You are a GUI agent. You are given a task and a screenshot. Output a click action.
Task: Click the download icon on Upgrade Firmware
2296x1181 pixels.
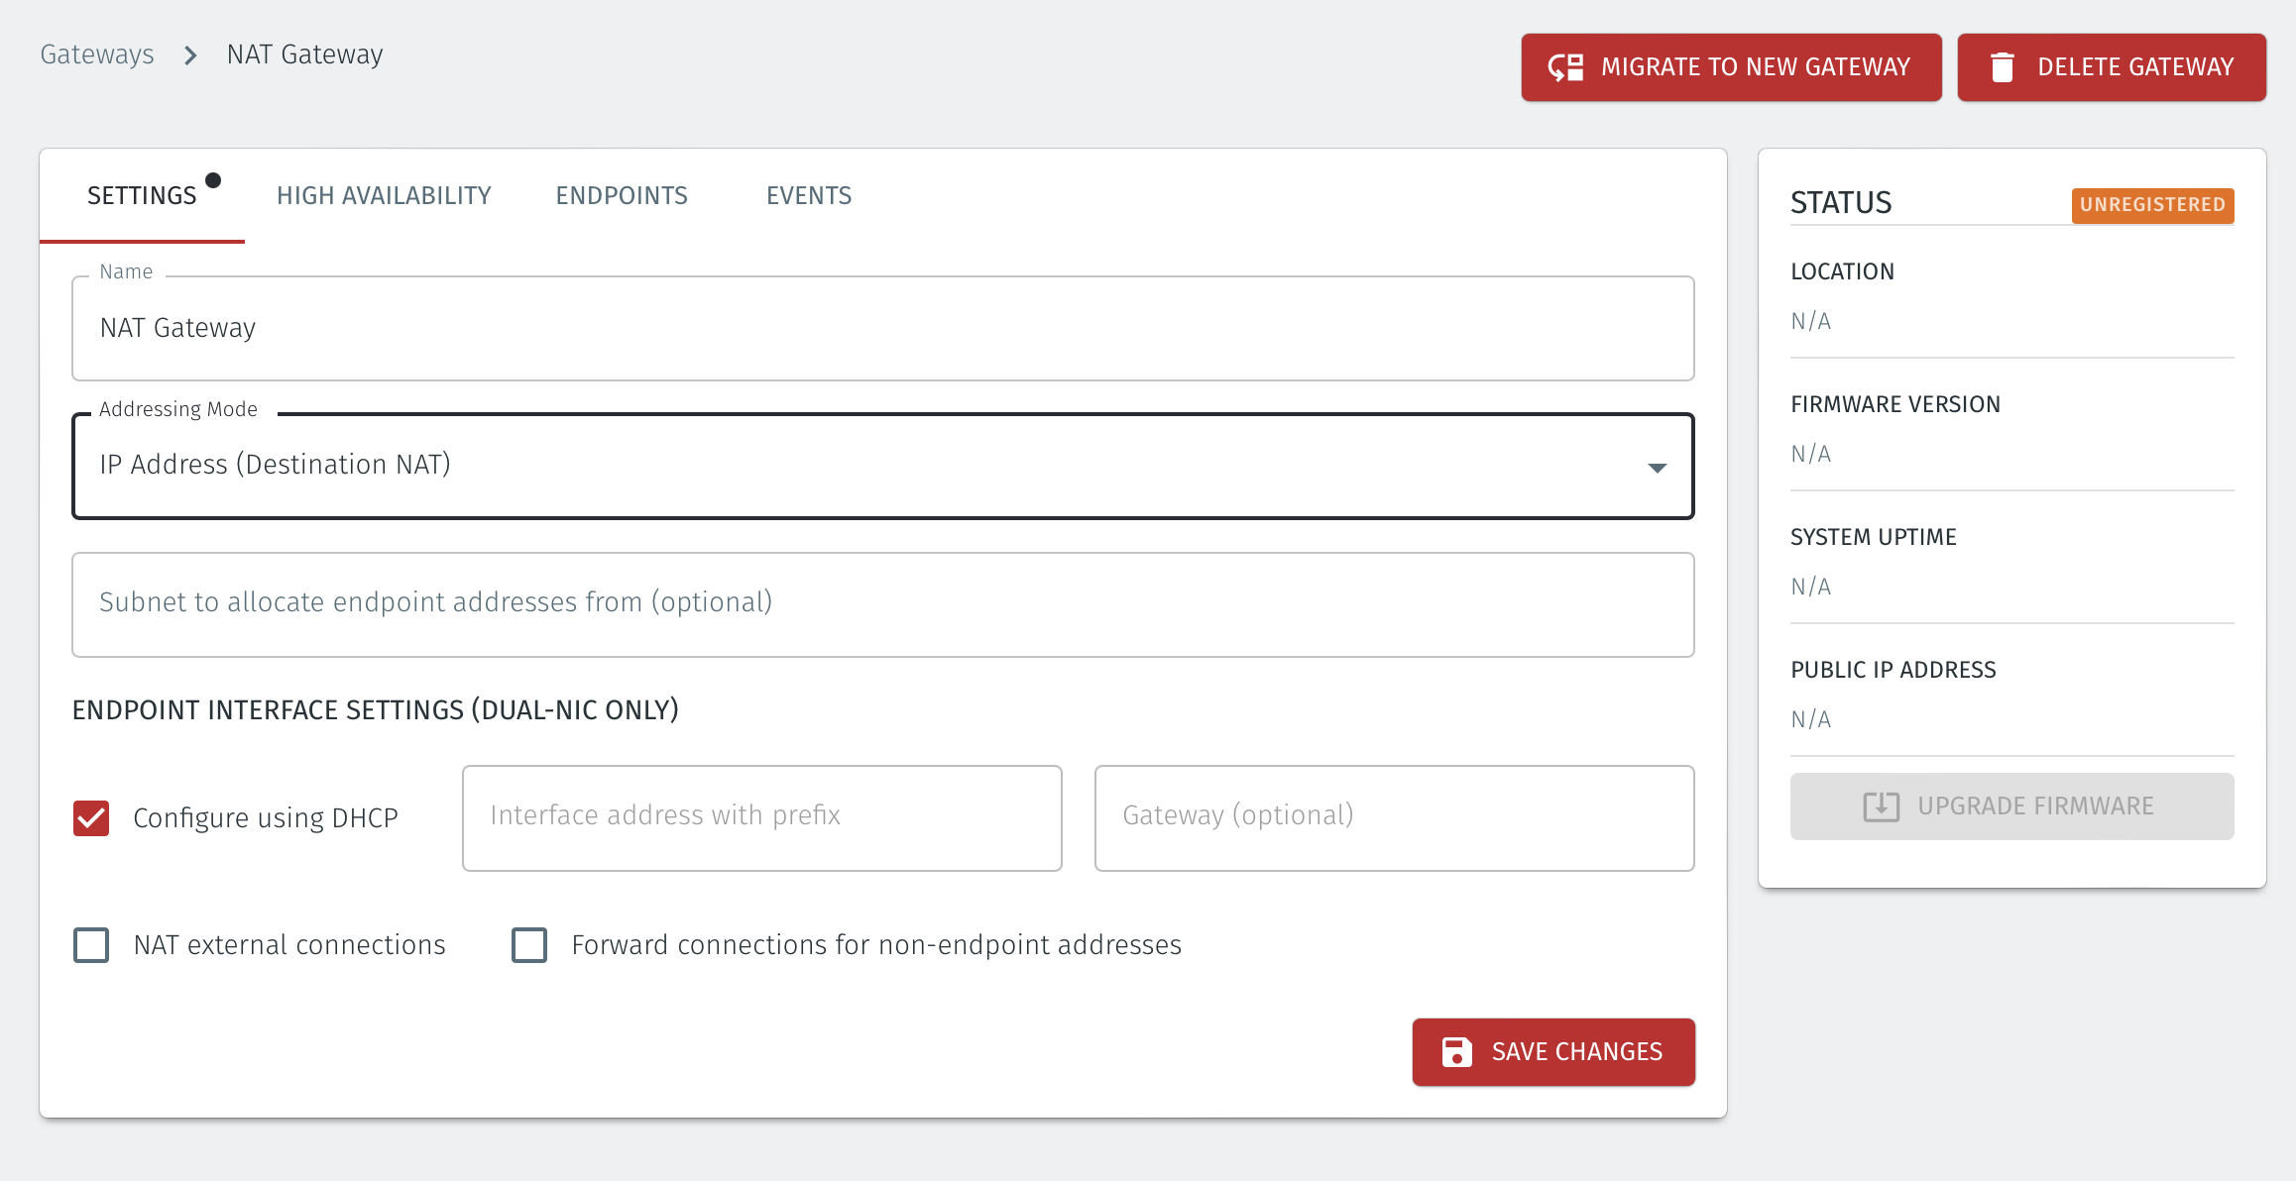point(1882,805)
